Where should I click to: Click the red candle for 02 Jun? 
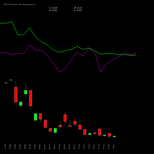[50, 130]
